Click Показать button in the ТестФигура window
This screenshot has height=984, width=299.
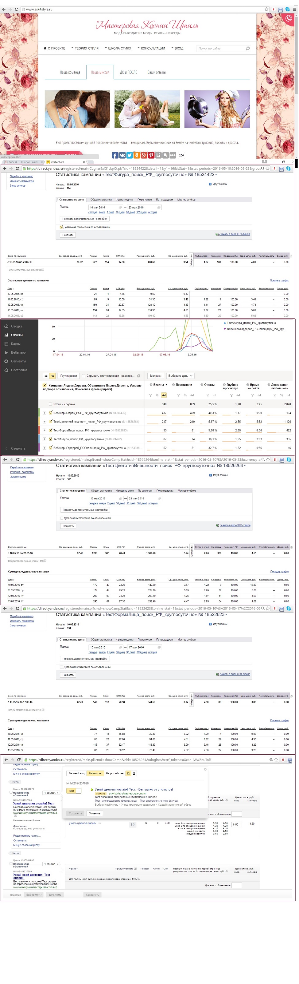pos(68,236)
